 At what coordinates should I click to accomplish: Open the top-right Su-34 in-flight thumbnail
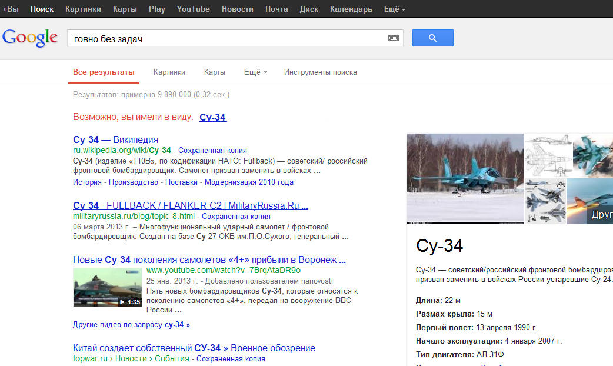592,155
